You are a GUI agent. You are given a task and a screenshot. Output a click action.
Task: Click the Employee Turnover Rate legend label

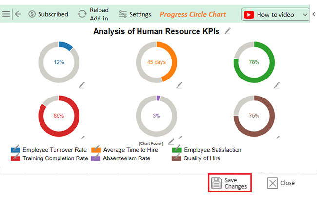55,150
